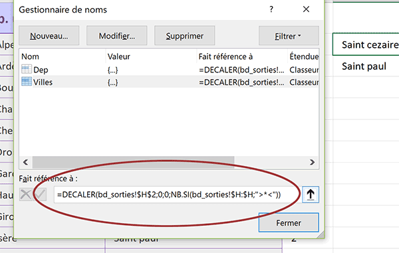Viewport: 399px width, 253px height.
Task: Click the Nouveau... button
Action: click(x=49, y=36)
